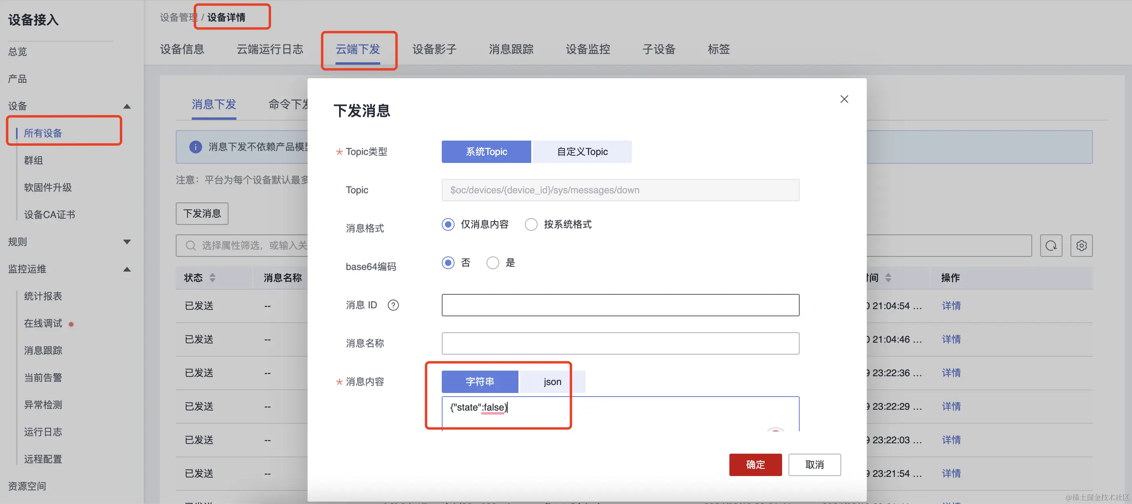Select 按系统格式 radio option
1132x504 pixels.
pos(531,224)
